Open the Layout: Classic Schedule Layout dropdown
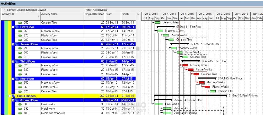Viewport: 263px width, 115px height. (5, 10)
